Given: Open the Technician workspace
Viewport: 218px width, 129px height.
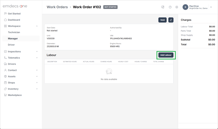Looking at the screenshot, I should click(x=14, y=32).
